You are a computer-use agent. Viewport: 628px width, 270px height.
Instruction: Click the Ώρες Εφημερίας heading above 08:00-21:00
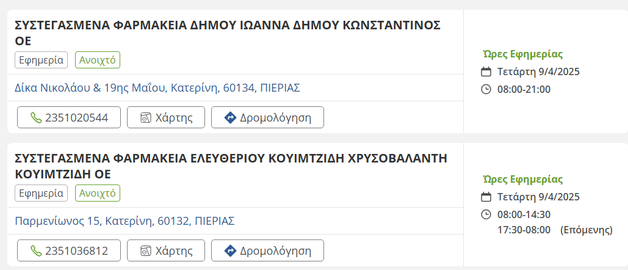coord(522,54)
